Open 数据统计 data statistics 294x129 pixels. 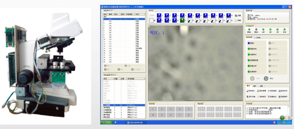[273, 97]
